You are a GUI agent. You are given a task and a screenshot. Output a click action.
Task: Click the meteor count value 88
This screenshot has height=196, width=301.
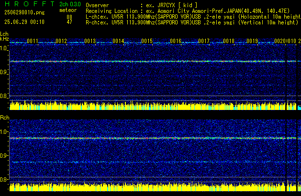click(69, 17)
